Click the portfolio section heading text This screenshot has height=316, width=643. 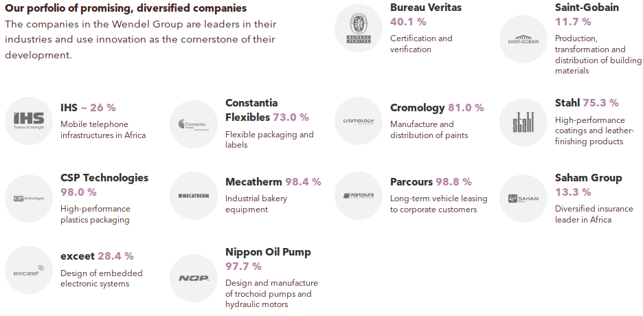tap(126, 8)
